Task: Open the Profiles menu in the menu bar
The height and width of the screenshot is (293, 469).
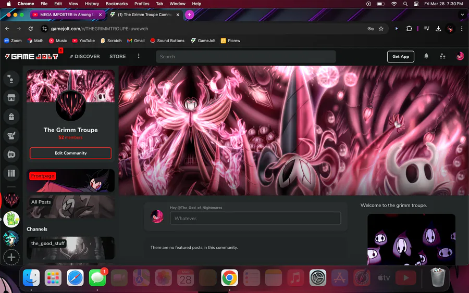Action: (x=142, y=4)
